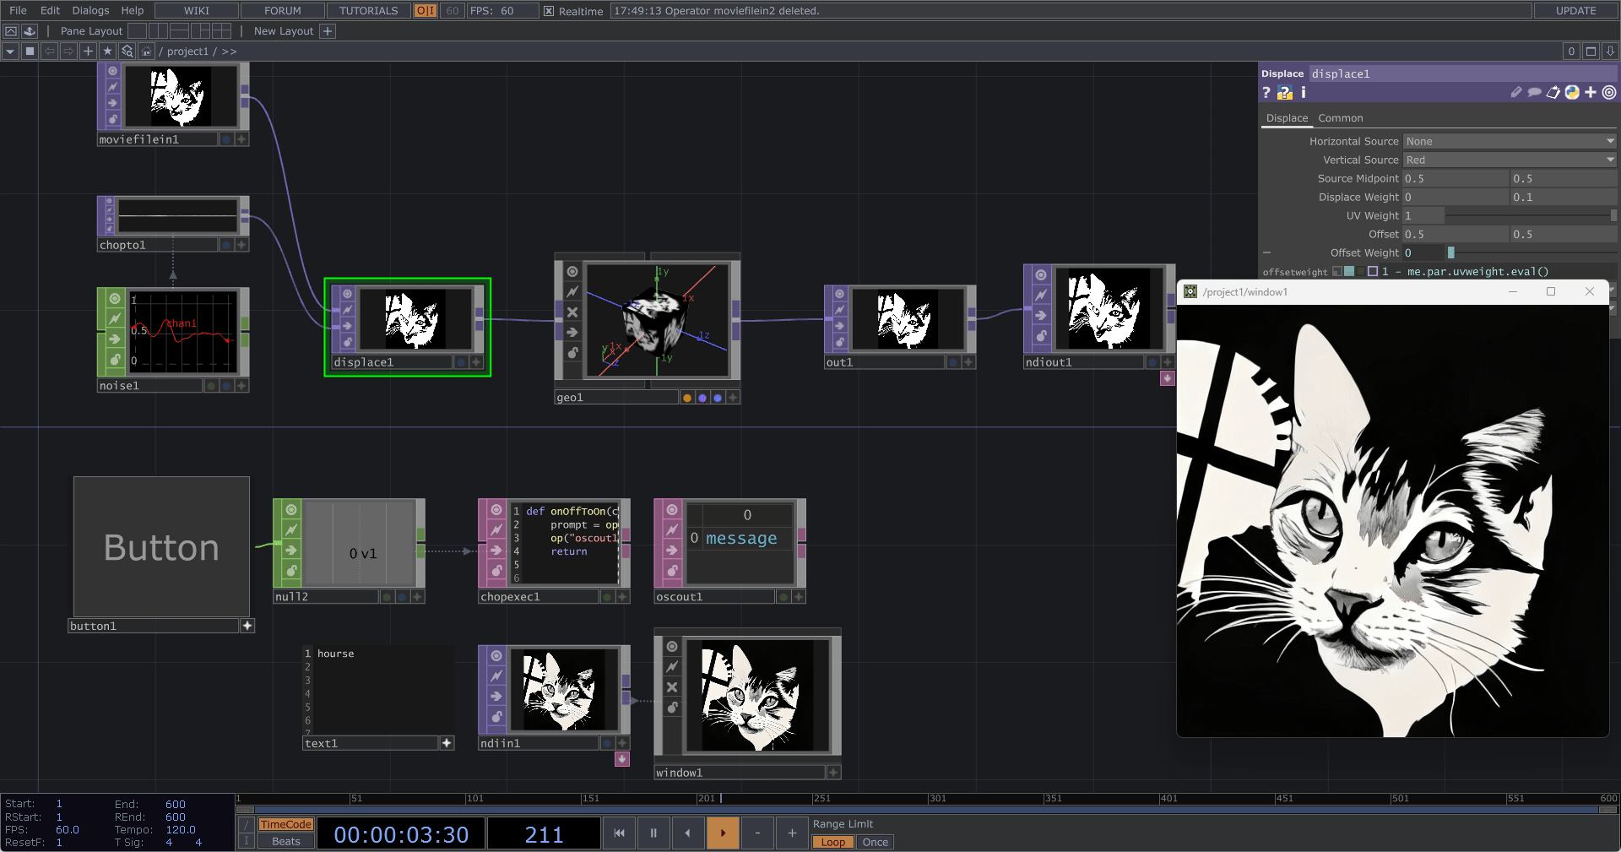Open the Dialogs menu
Viewport: 1621px width, 852px height.
pyautogui.click(x=89, y=10)
